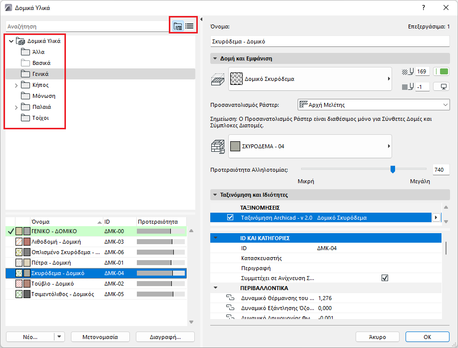Image resolution: width=458 pixels, height=348 pixels.
Task: Click Προτεραιότητα Αλληλοτομίας slider handle
Action: 393,169
